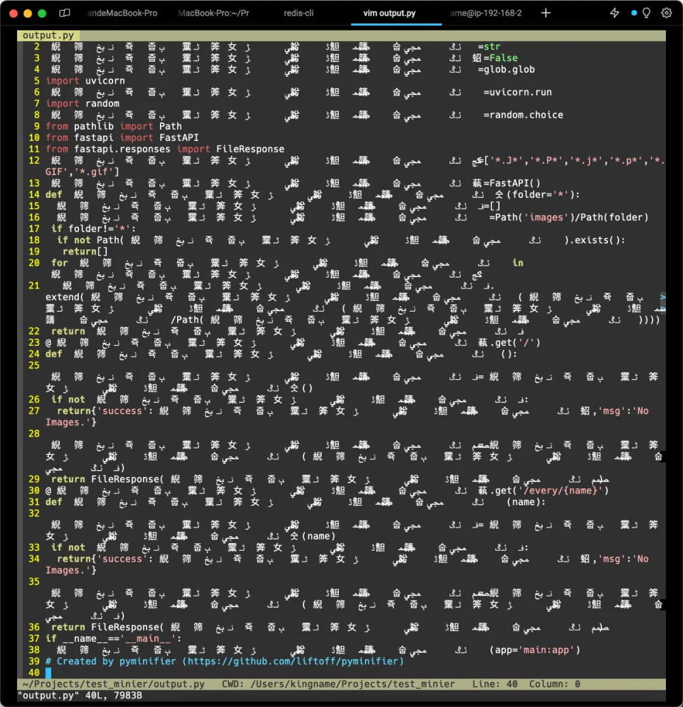Click the blue status dot indicator
This screenshot has width=683, height=707.
pos(634,13)
